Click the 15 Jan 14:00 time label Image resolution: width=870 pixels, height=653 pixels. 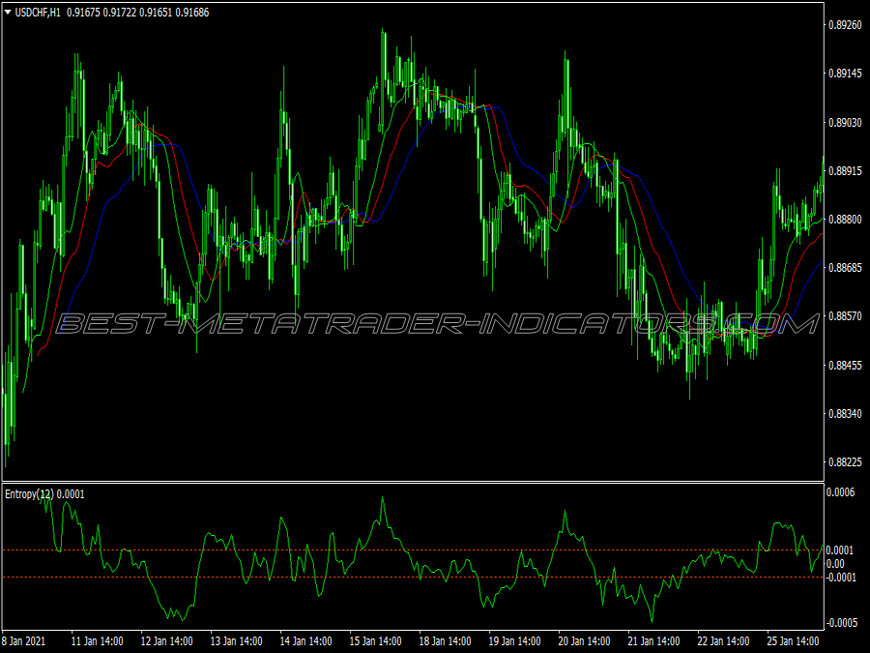[376, 640]
